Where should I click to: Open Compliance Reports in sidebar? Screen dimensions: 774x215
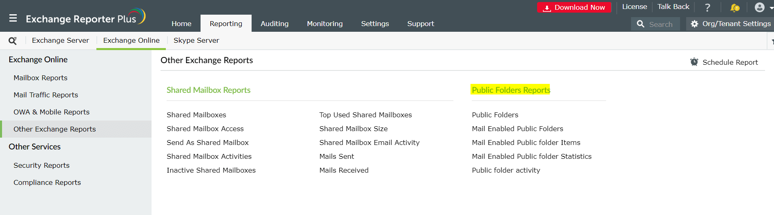coord(47,182)
